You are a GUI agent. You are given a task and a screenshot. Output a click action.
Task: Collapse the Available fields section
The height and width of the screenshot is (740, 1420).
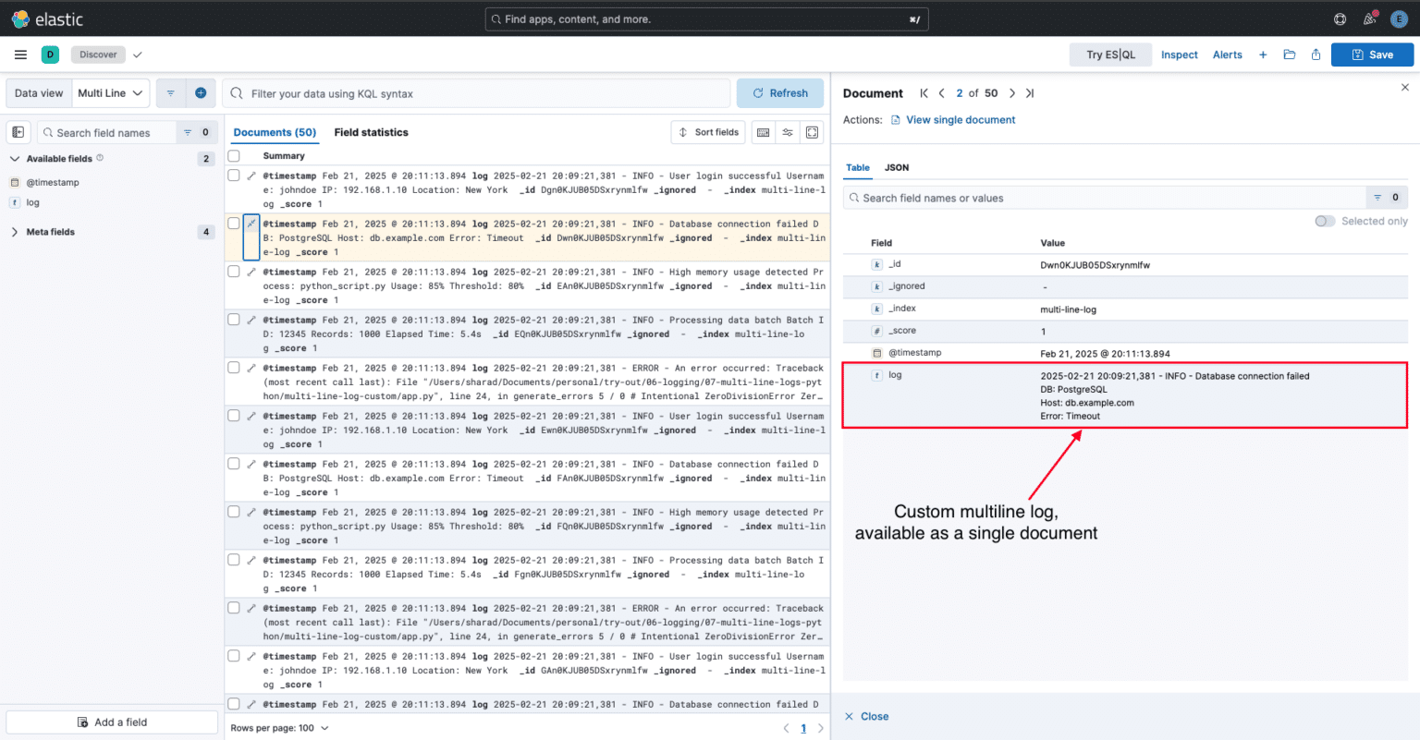coord(14,158)
